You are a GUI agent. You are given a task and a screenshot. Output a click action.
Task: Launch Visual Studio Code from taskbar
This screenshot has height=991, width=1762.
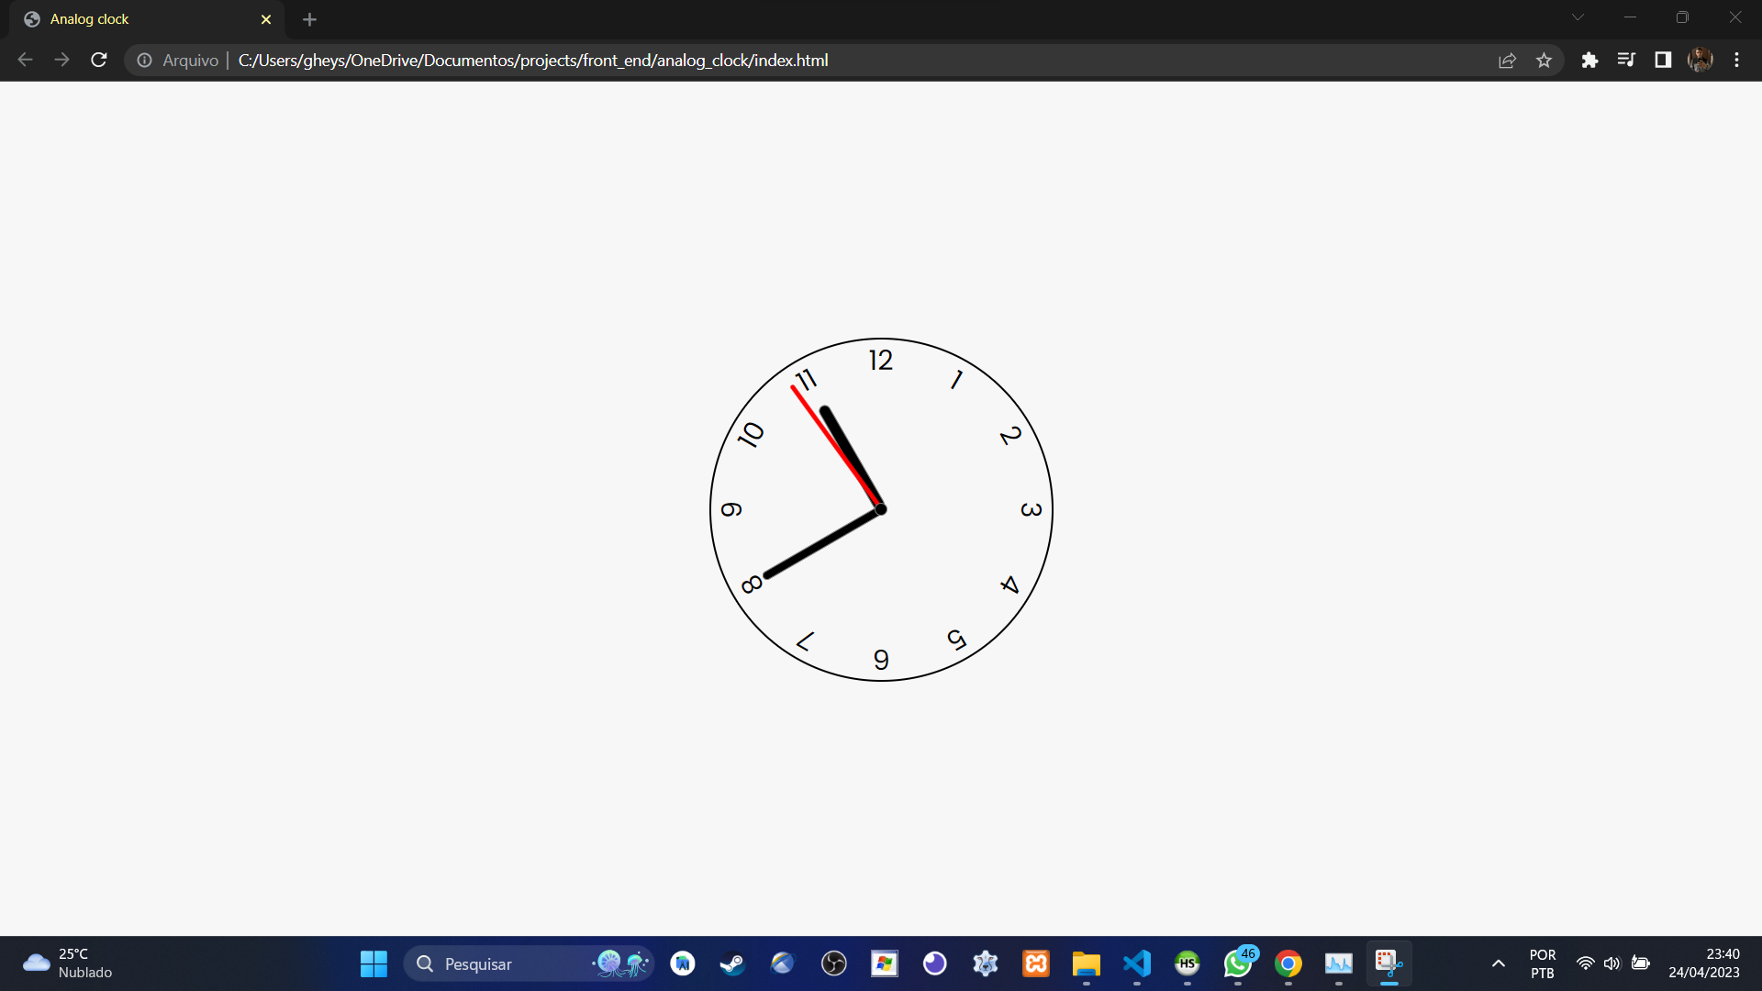click(x=1136, y=963)
